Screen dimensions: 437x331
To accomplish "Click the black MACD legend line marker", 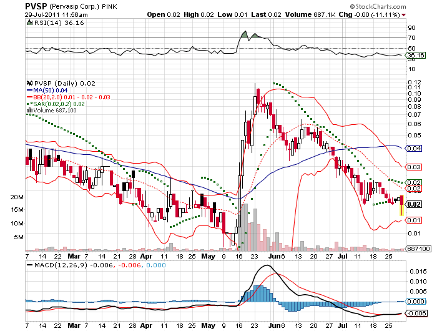I will [x=29, y=265].
